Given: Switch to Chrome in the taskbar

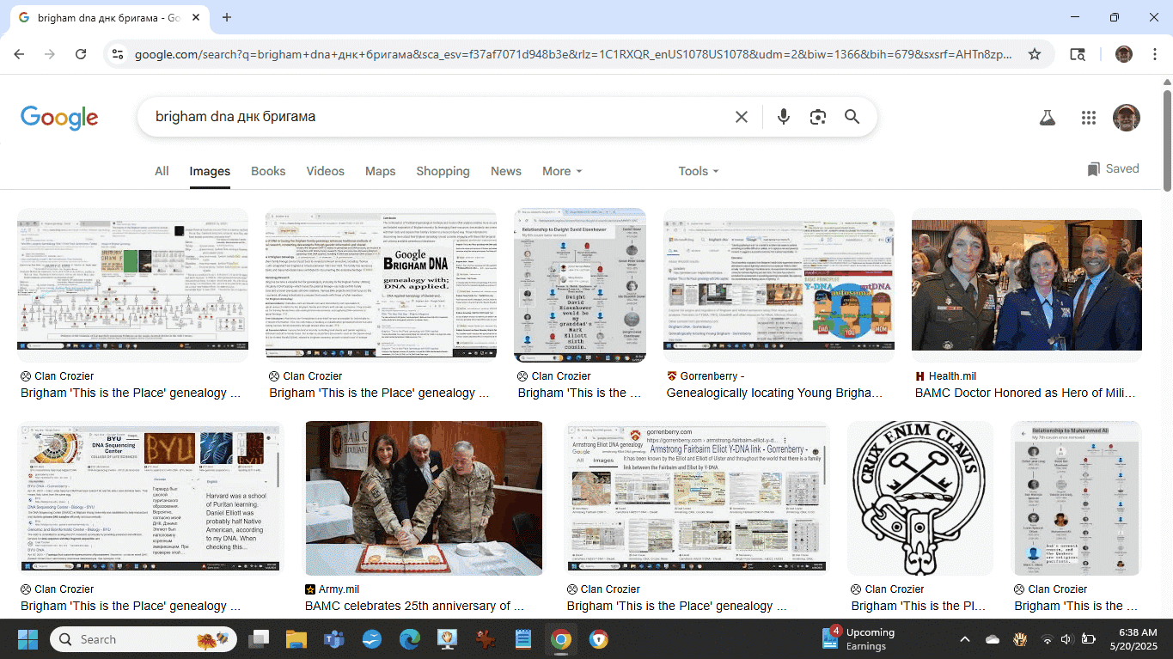Looking at the screenshot, I should pos(560,639).
